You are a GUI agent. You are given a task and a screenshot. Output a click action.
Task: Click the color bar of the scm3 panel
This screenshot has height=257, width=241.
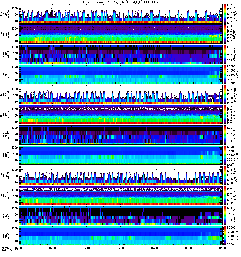point(225,196)
